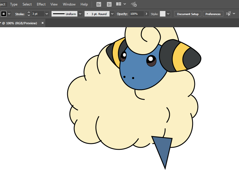239x181 pixels.
Task: Open the graphic Style dropdown arrow
Action: 168,14
